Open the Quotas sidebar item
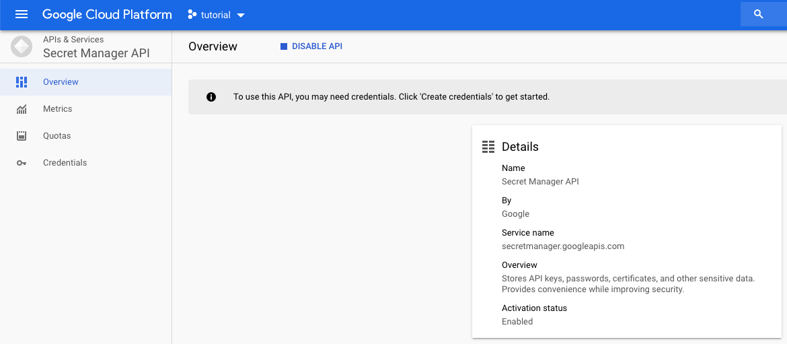Viewport: 787px width, 344px height. 86,136
